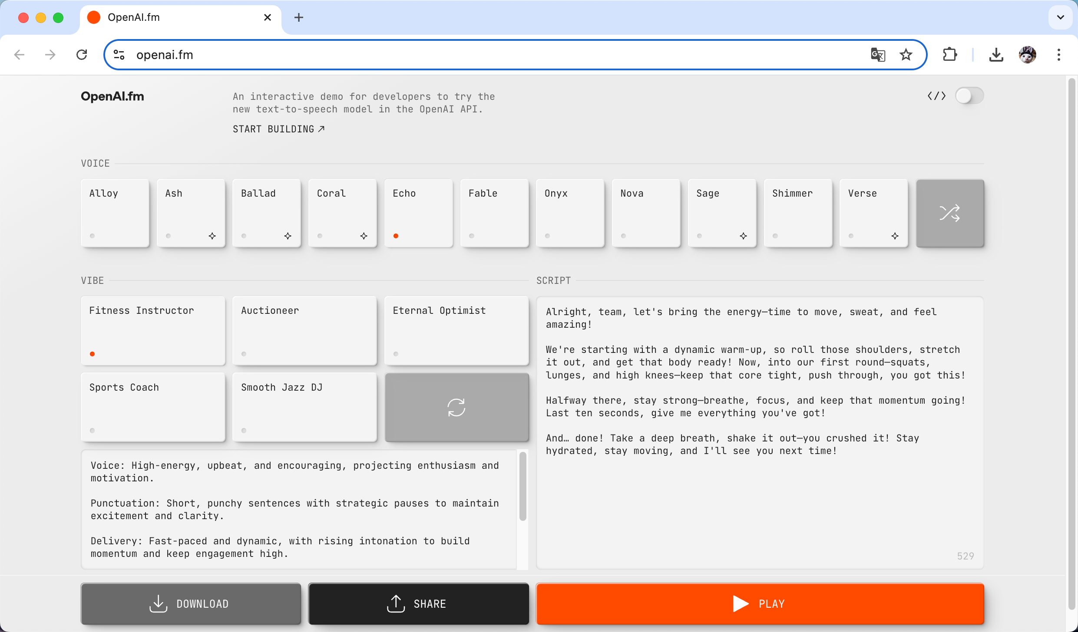Refresh to generate new vibe options

(x=456, y=407)
